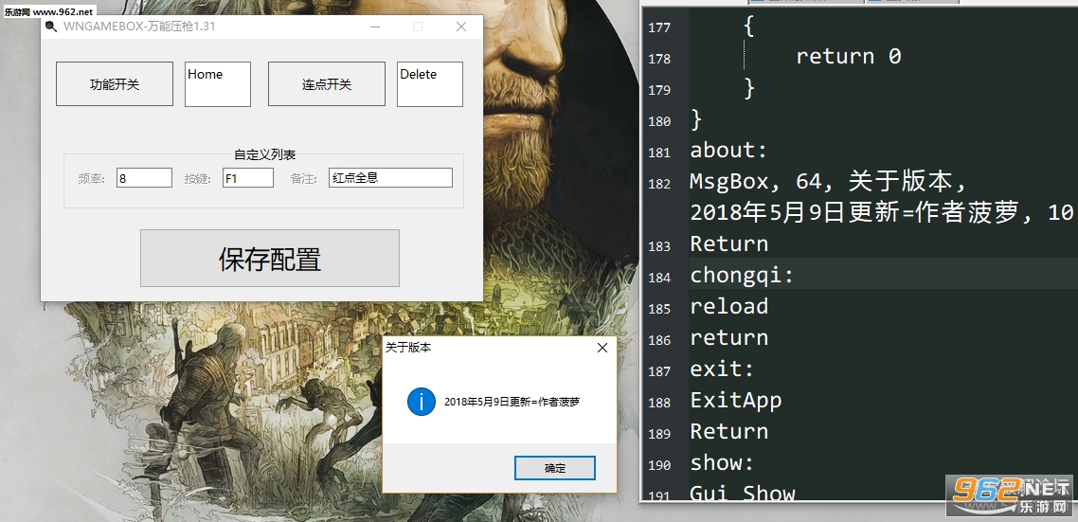Click the blue info icon in dialog
Viewport: 1078px width, 522px height.
pyautogui.click(x=422, y=401)
